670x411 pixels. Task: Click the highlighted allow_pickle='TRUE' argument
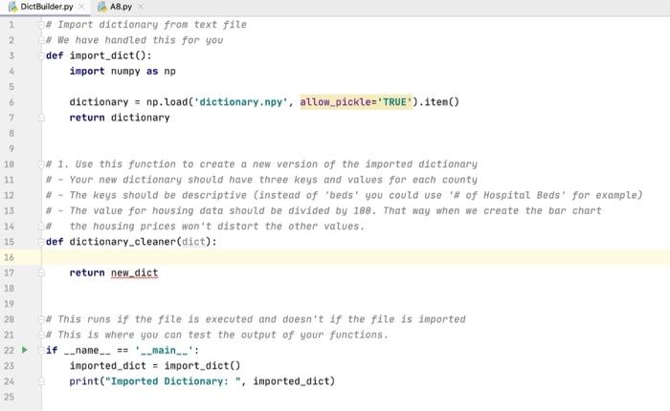(x=356, y=102)
